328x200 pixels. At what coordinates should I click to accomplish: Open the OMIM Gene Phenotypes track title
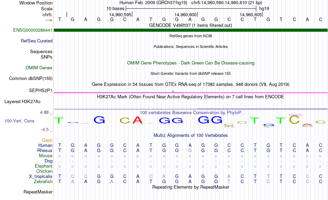pos(191,63)
